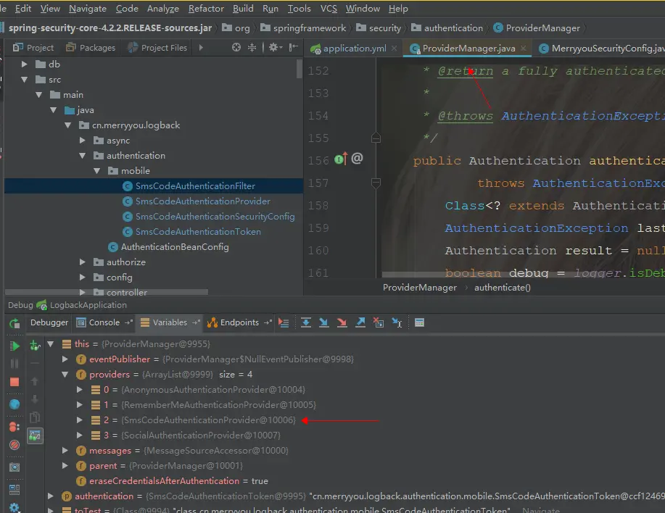Open the Build menu
This screenshot has width=665, height=513.
[x=243, y=9]
